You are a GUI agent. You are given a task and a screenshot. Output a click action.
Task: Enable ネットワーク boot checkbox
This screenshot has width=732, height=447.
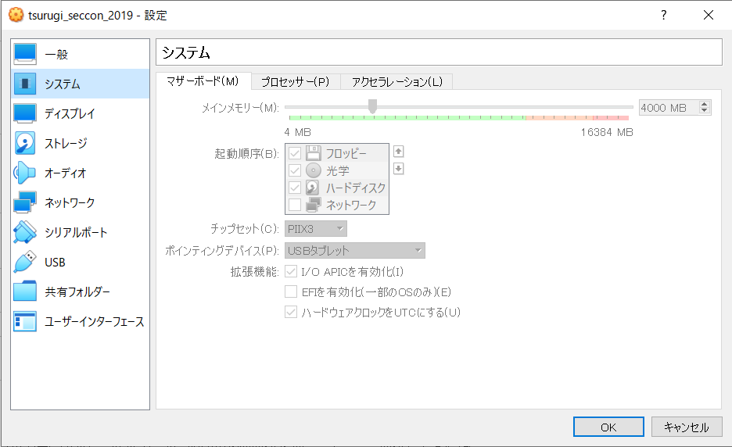coord(295,205)
